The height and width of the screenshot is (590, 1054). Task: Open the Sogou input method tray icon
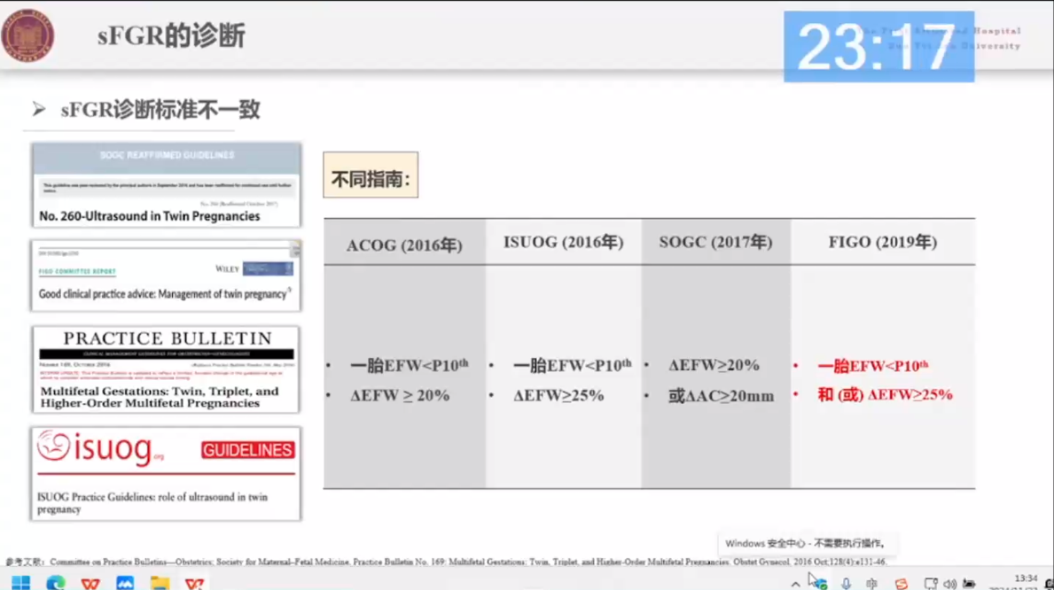pyautogui.click(x=902, y=584)
